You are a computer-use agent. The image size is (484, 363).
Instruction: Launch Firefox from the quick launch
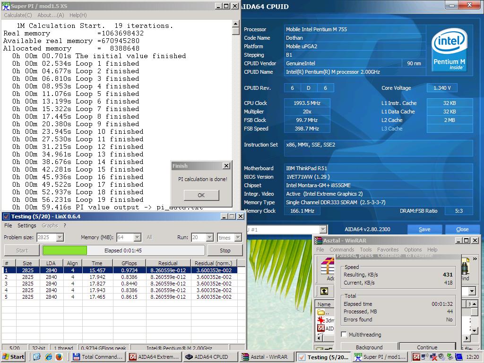click(x=59, y=357)
